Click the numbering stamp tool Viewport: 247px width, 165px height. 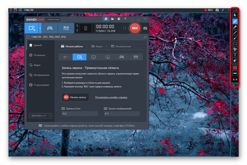(x=235, y=49)
